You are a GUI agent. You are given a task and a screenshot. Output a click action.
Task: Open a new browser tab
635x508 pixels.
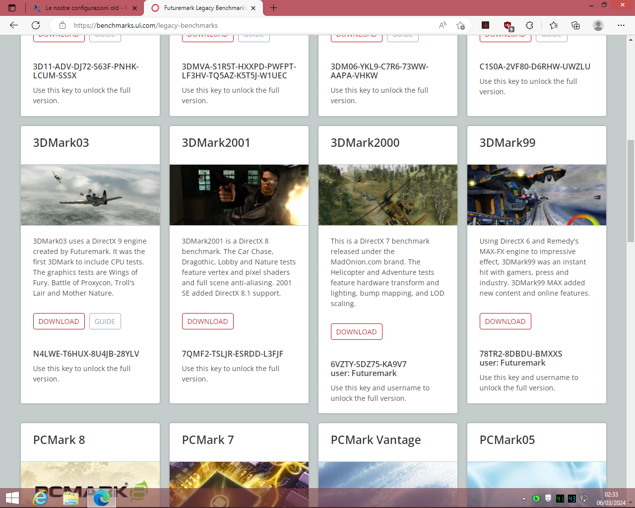[273, 8]
